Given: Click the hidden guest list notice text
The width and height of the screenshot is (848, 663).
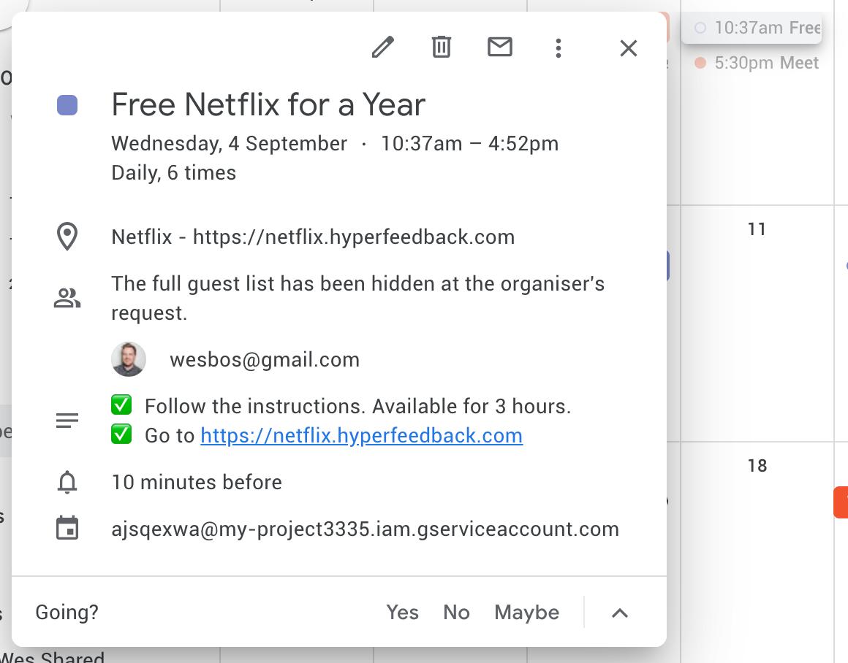Looking at the screenshot, I should click(x=358, y=298).
